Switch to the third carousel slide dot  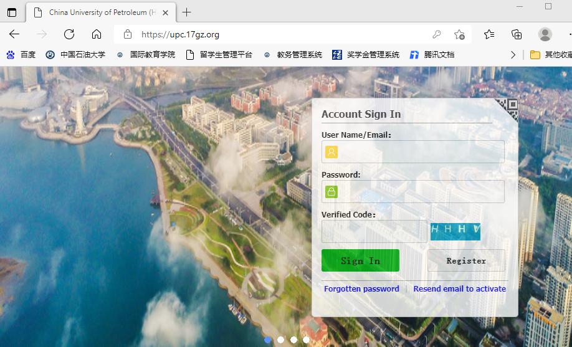tap(293, 340)
